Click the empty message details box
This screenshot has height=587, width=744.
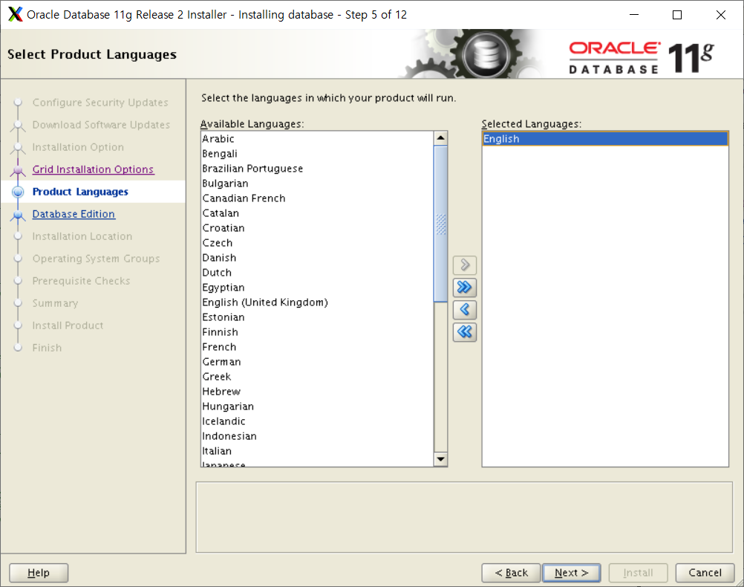pos(464,517)
